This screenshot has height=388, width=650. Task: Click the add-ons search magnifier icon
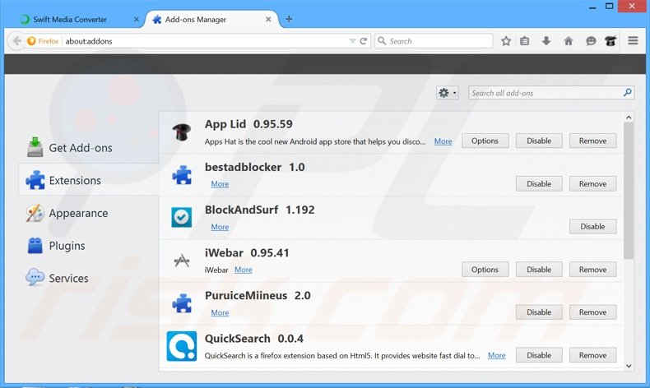click(x=628, y=93)
